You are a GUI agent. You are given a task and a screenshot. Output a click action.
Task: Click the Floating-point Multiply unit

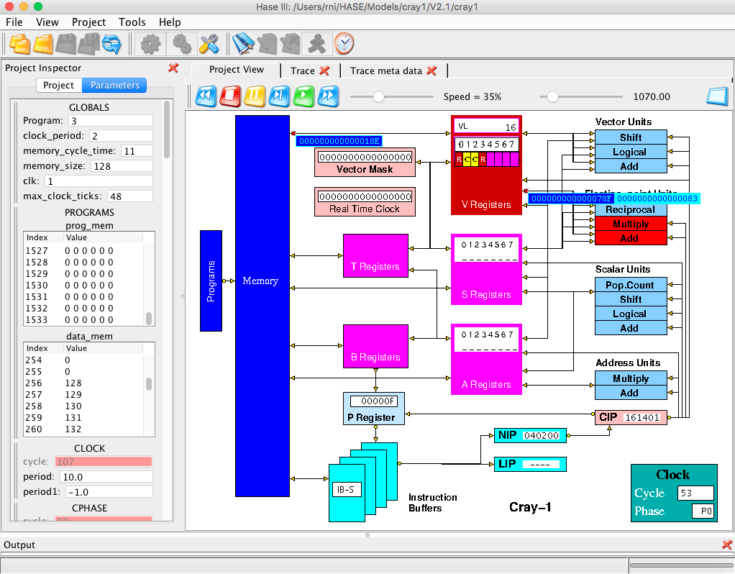tap(631, 224)
